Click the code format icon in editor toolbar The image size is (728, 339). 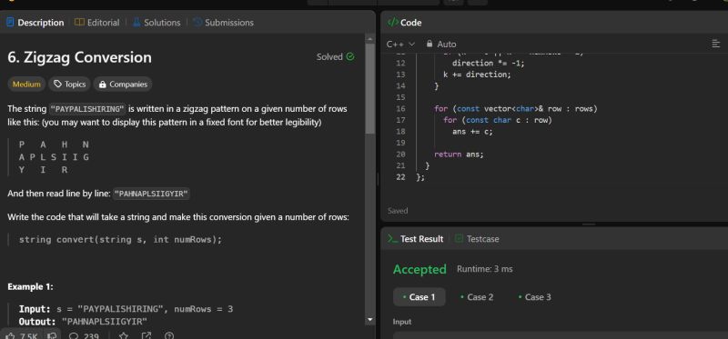pyautogui.click(x=715, y=44)
